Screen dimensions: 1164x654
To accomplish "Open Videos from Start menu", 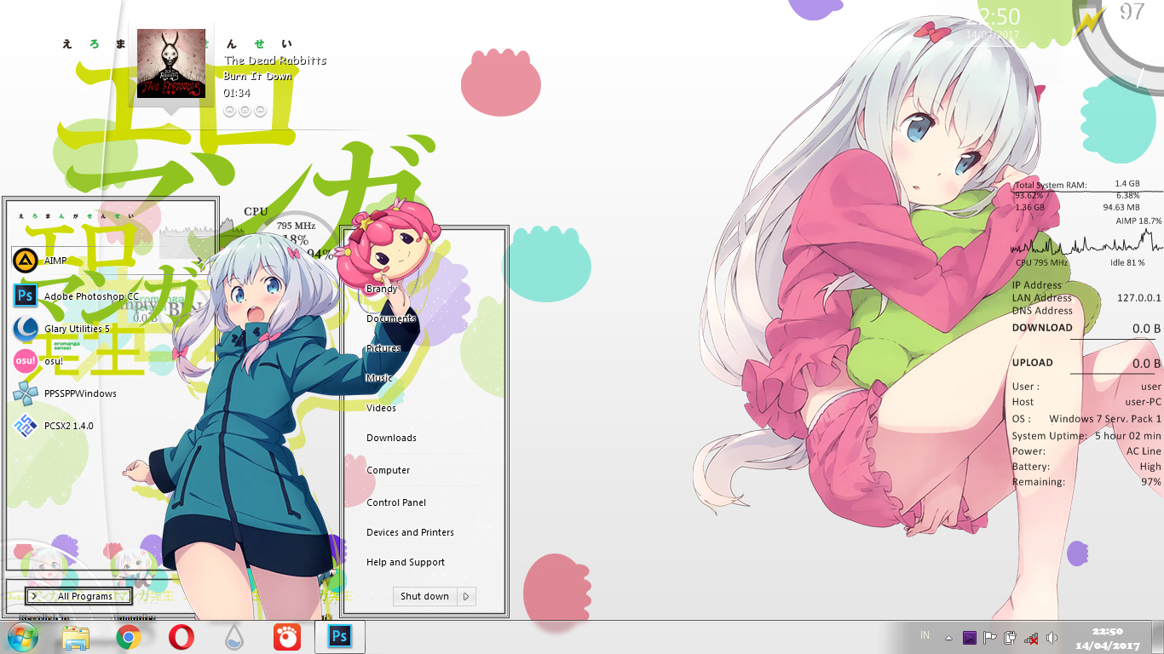I will 381,408.
